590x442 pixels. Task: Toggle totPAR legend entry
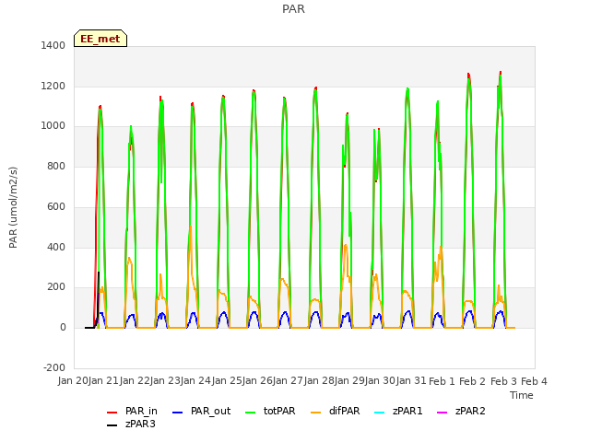[x=270, y=412]
